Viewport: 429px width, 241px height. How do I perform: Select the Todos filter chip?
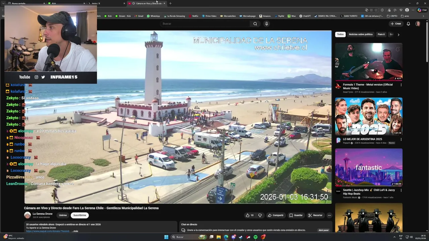[x=340, y=34]
